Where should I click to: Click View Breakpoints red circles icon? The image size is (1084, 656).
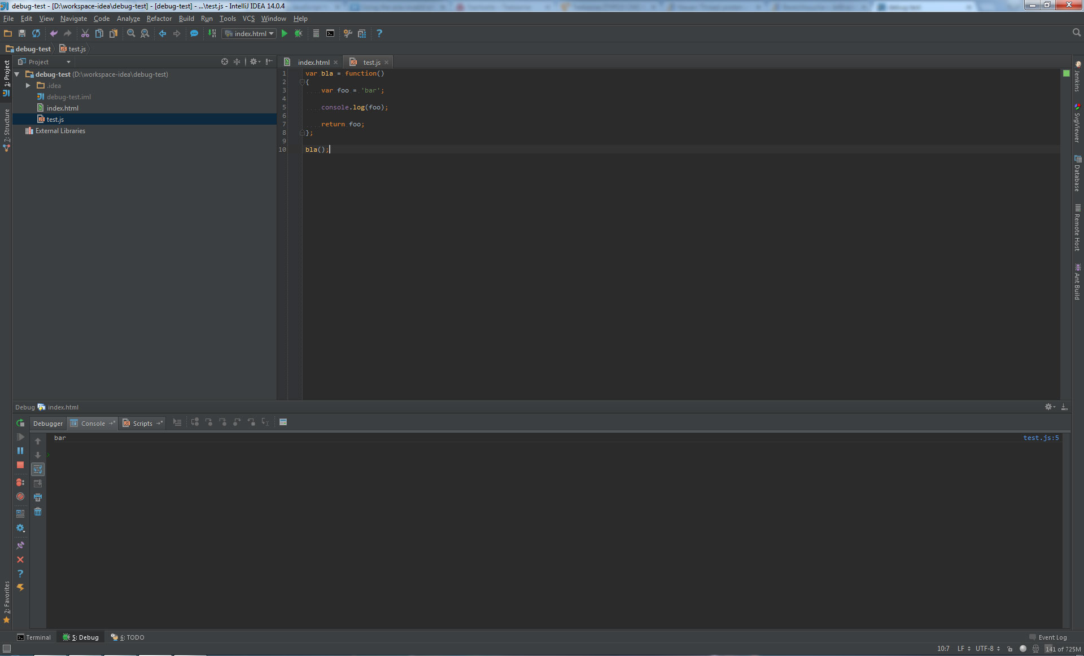20,482
